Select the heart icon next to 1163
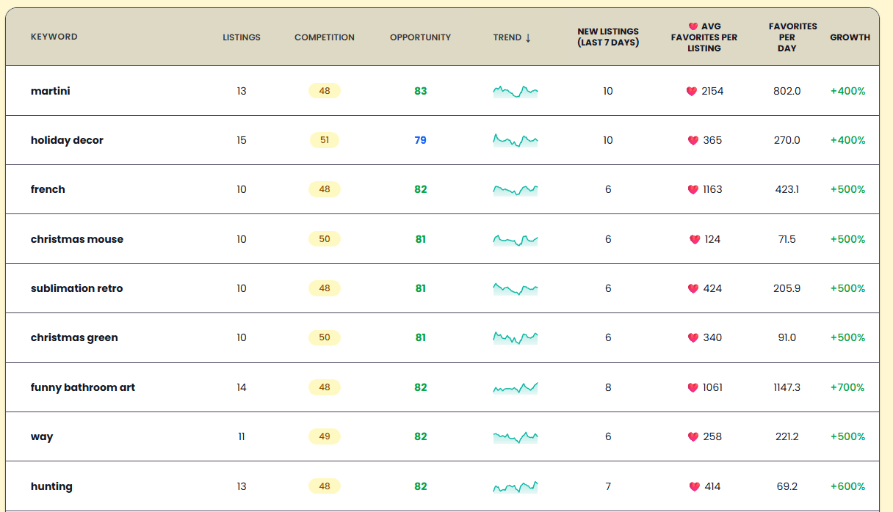The height and width of the screenshot is (512, 893). pyautogui.click(x=693, y=189)
